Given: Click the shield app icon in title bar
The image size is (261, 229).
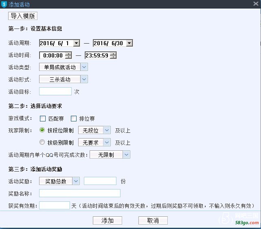Looking at the screenshot, I should pyautogui.click(x=4, y=4).
